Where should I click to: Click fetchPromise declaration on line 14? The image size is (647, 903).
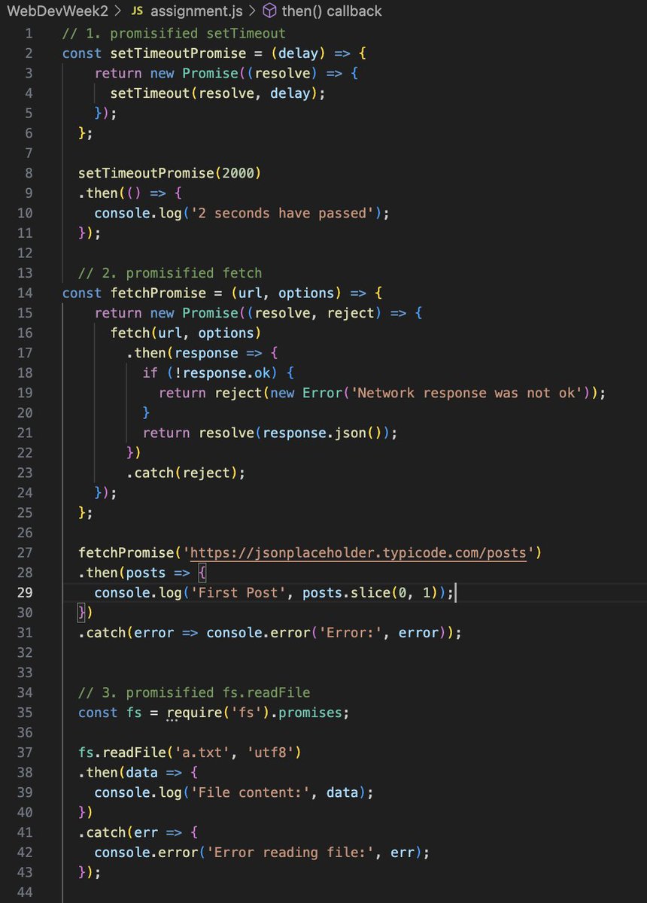pos(158,293)
